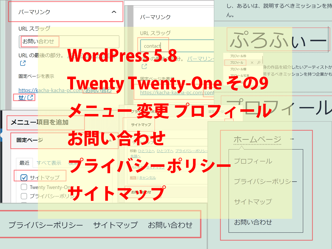Switch to the すべて表示 tab

tap(49, 163)
